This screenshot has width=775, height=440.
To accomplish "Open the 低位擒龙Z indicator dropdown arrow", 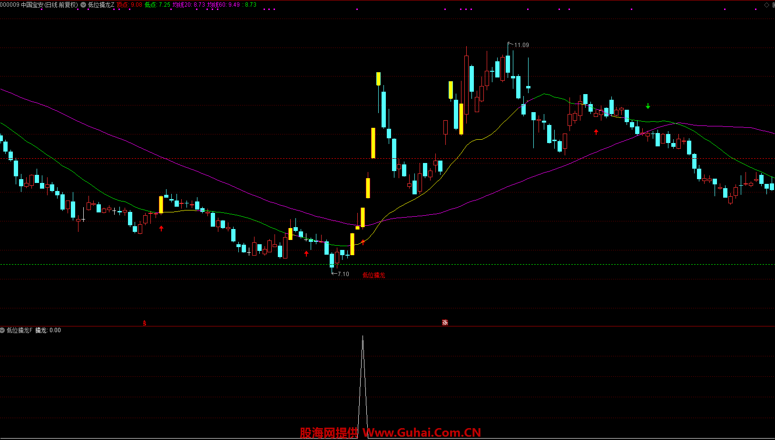I will pos(83,5).
